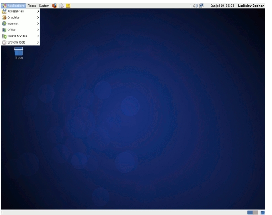Switch to the first (active) workspace

[250, 213]
